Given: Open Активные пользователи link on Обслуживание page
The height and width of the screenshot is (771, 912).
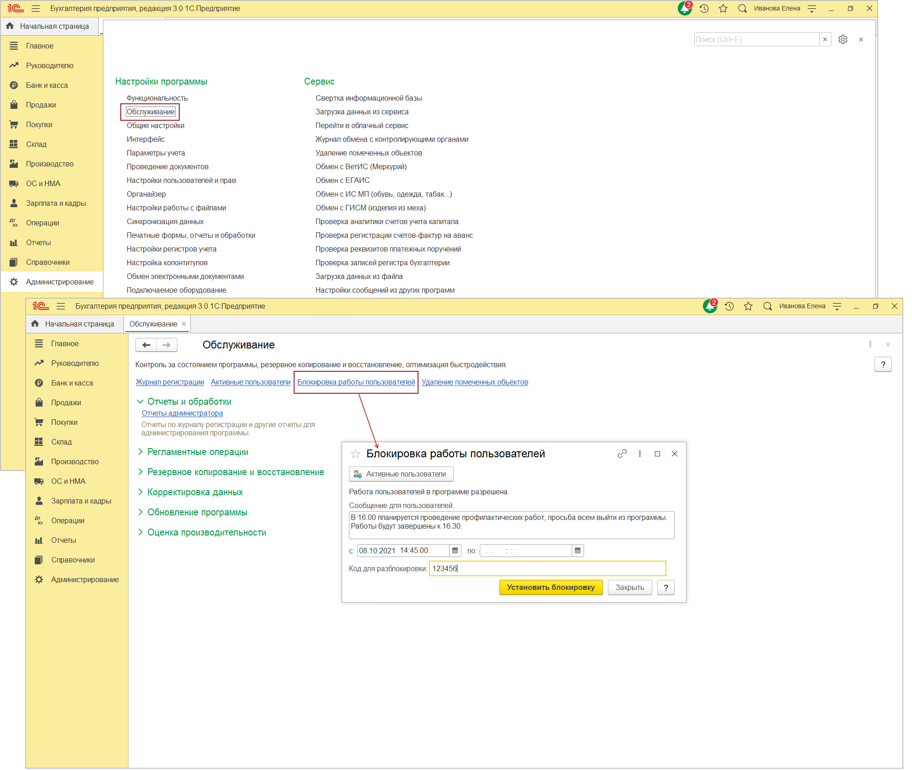Looking at the screenshot, I should (x=251, y=382).
